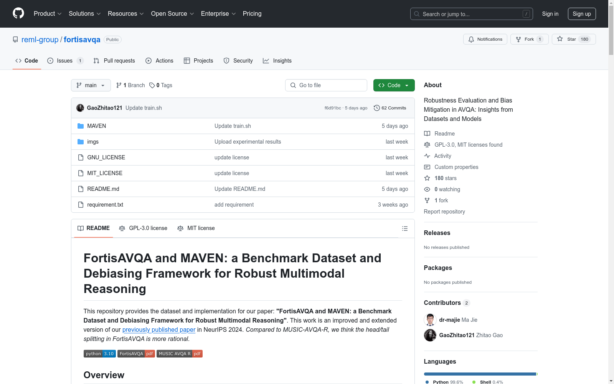The width and height of the screenshot is (614, 384).
Task: Switch to the Pull requests tab
Action: [114, 61]
